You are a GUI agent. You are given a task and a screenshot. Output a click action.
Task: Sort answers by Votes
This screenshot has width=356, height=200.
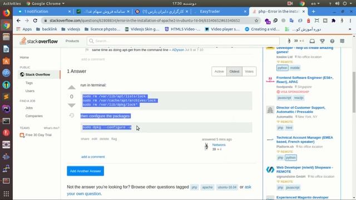pos(249,72)
